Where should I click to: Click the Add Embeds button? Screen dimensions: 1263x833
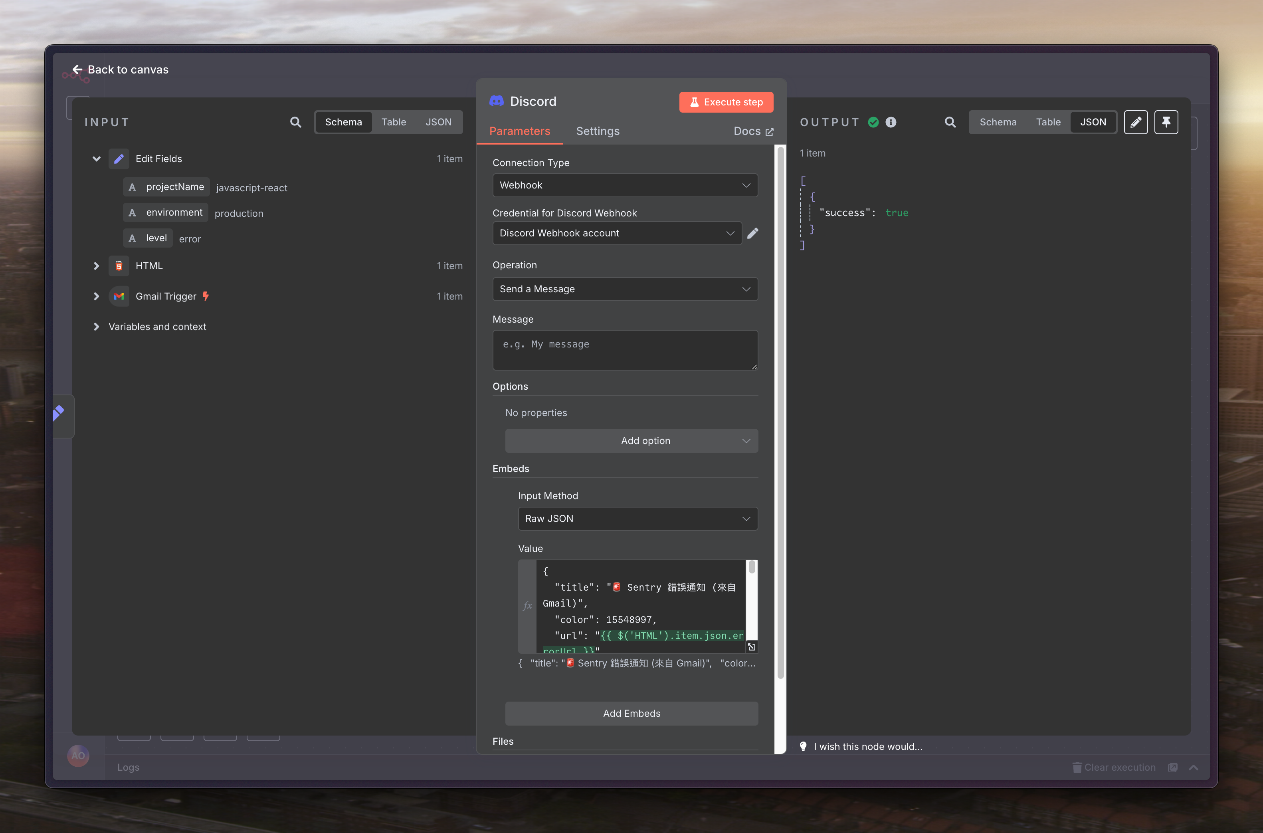pos(631,713)
